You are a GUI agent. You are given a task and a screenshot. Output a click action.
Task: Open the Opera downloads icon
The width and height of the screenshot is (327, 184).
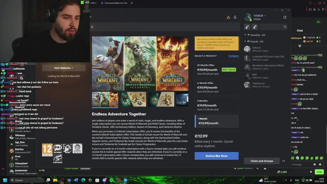click(x=319, y=9)
